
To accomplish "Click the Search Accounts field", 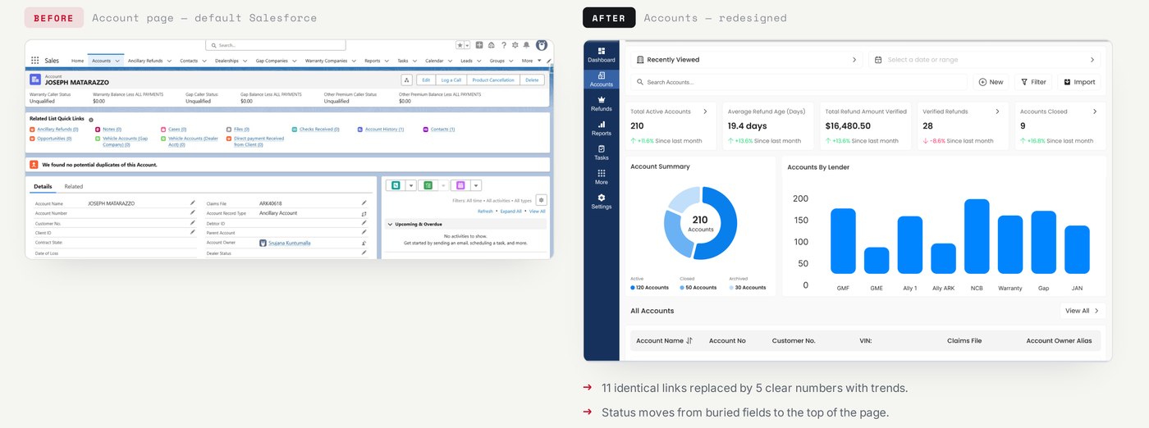I will click(799, 82).
